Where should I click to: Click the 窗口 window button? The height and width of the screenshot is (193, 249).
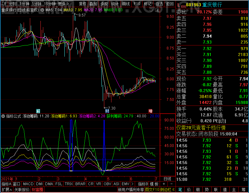17,184
